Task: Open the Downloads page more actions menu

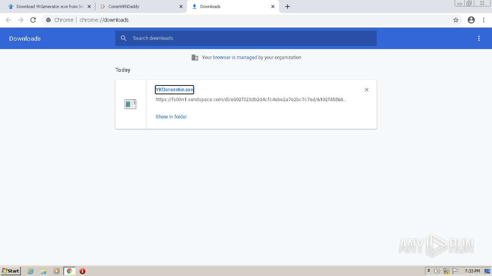Action: [479, 38]
